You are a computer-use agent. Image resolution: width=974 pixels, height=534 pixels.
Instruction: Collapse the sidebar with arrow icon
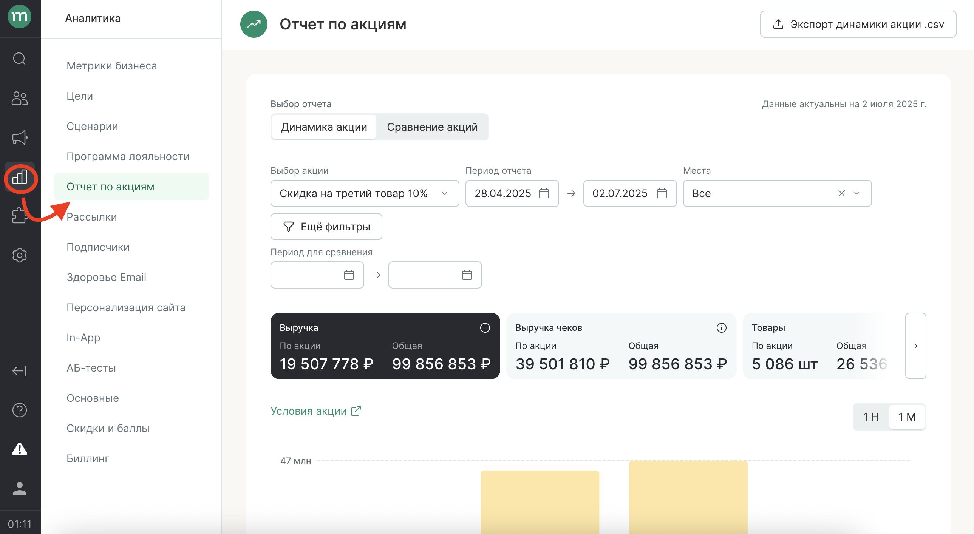click(20, 371)
